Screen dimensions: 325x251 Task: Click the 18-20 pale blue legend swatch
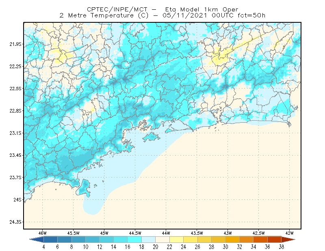[x=148, y=240]
